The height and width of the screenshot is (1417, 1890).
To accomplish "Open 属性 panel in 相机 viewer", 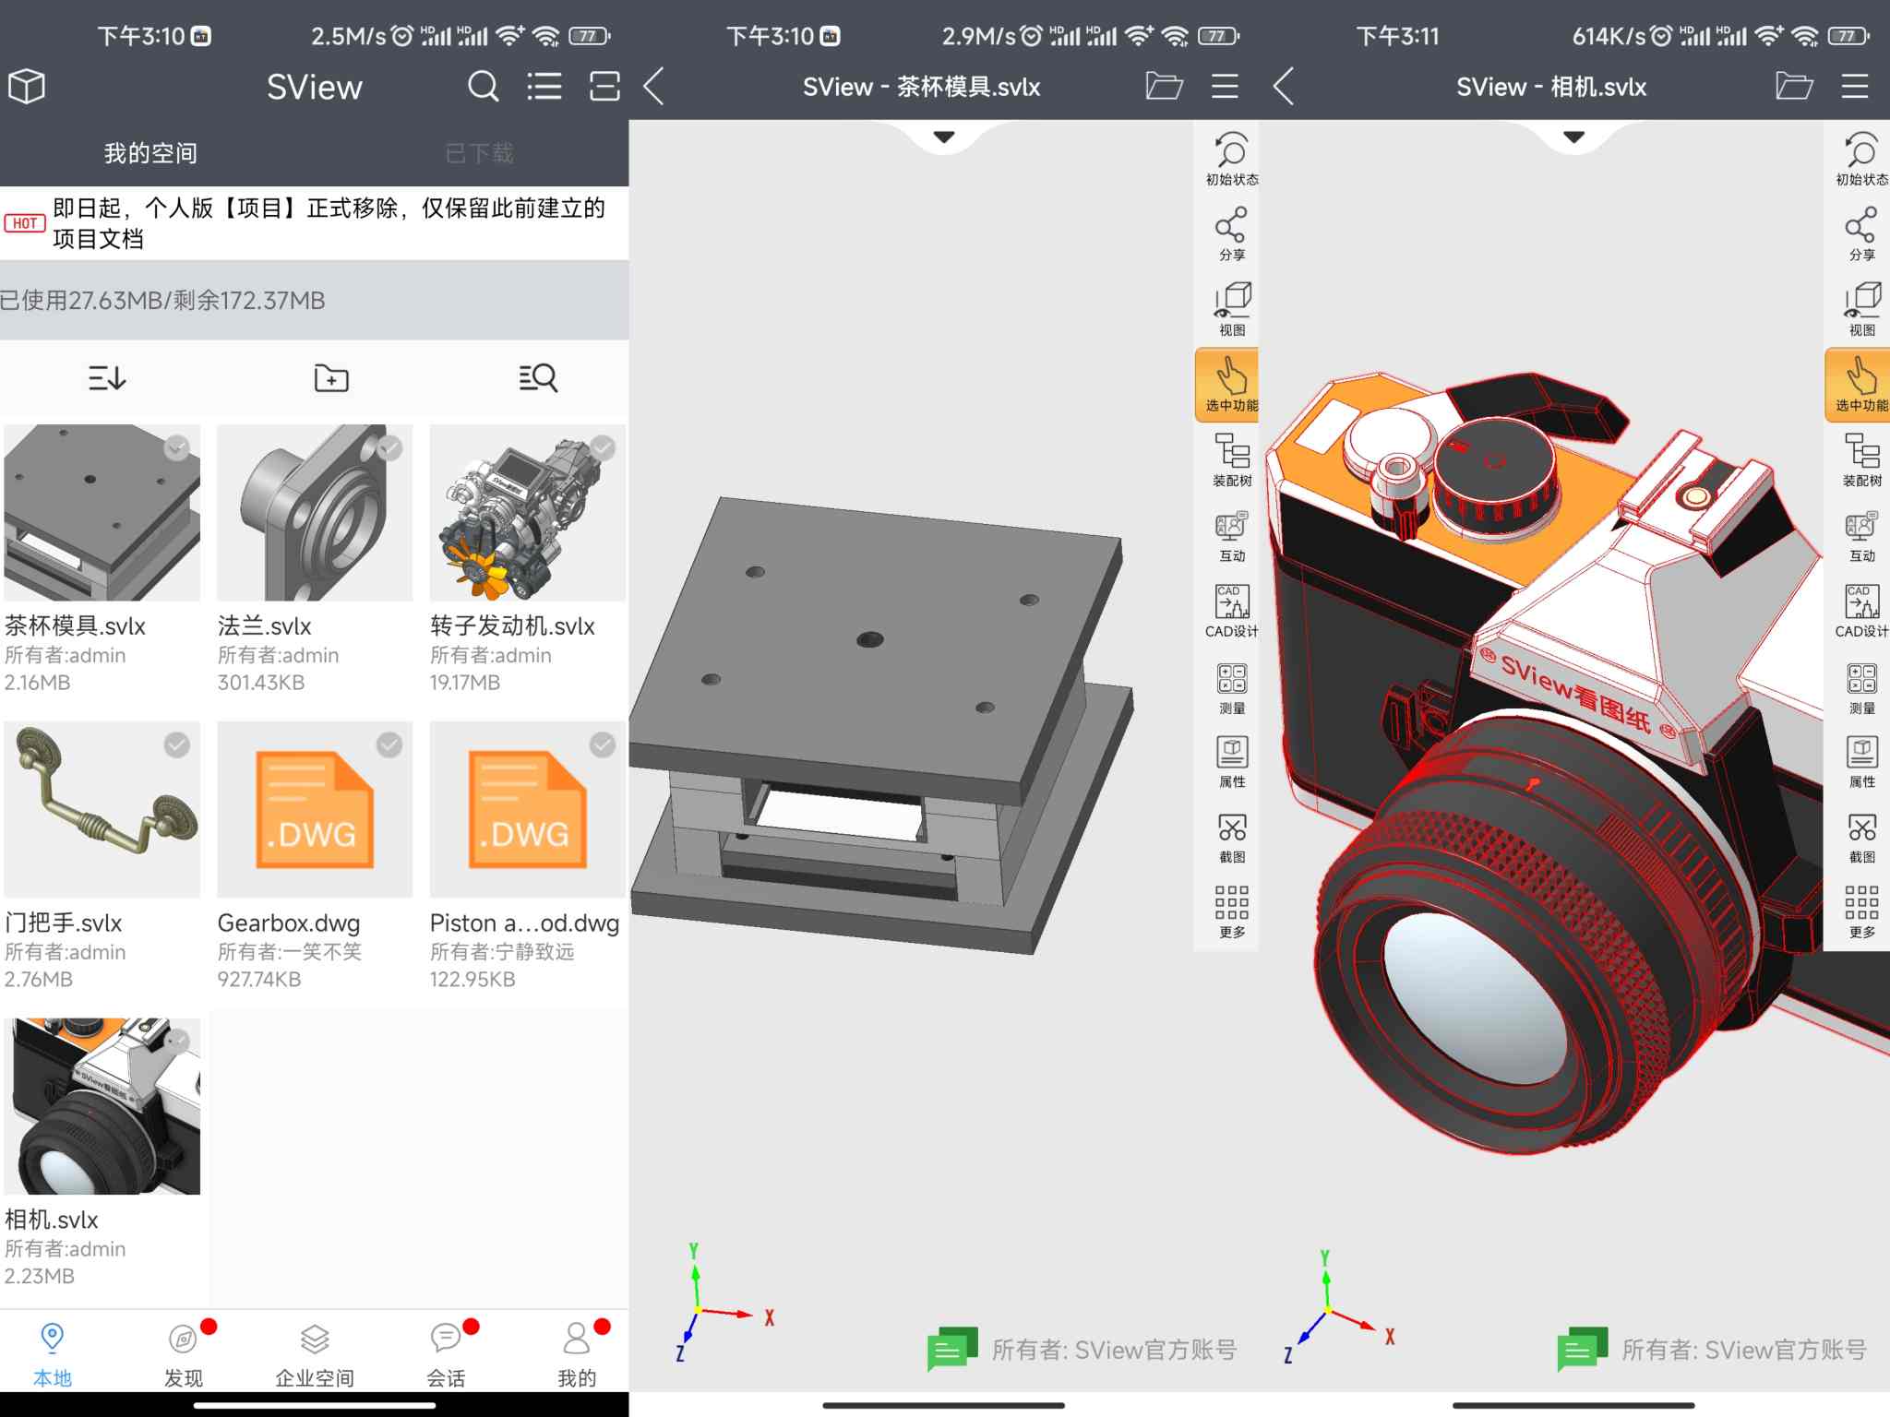I will coord(1861,762).
